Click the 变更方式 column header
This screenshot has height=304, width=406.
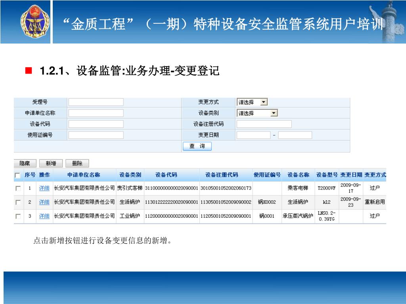point(375,175)
